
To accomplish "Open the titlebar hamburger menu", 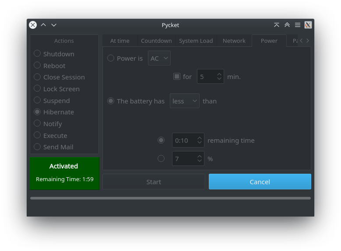I will click(x=298, y=25).
